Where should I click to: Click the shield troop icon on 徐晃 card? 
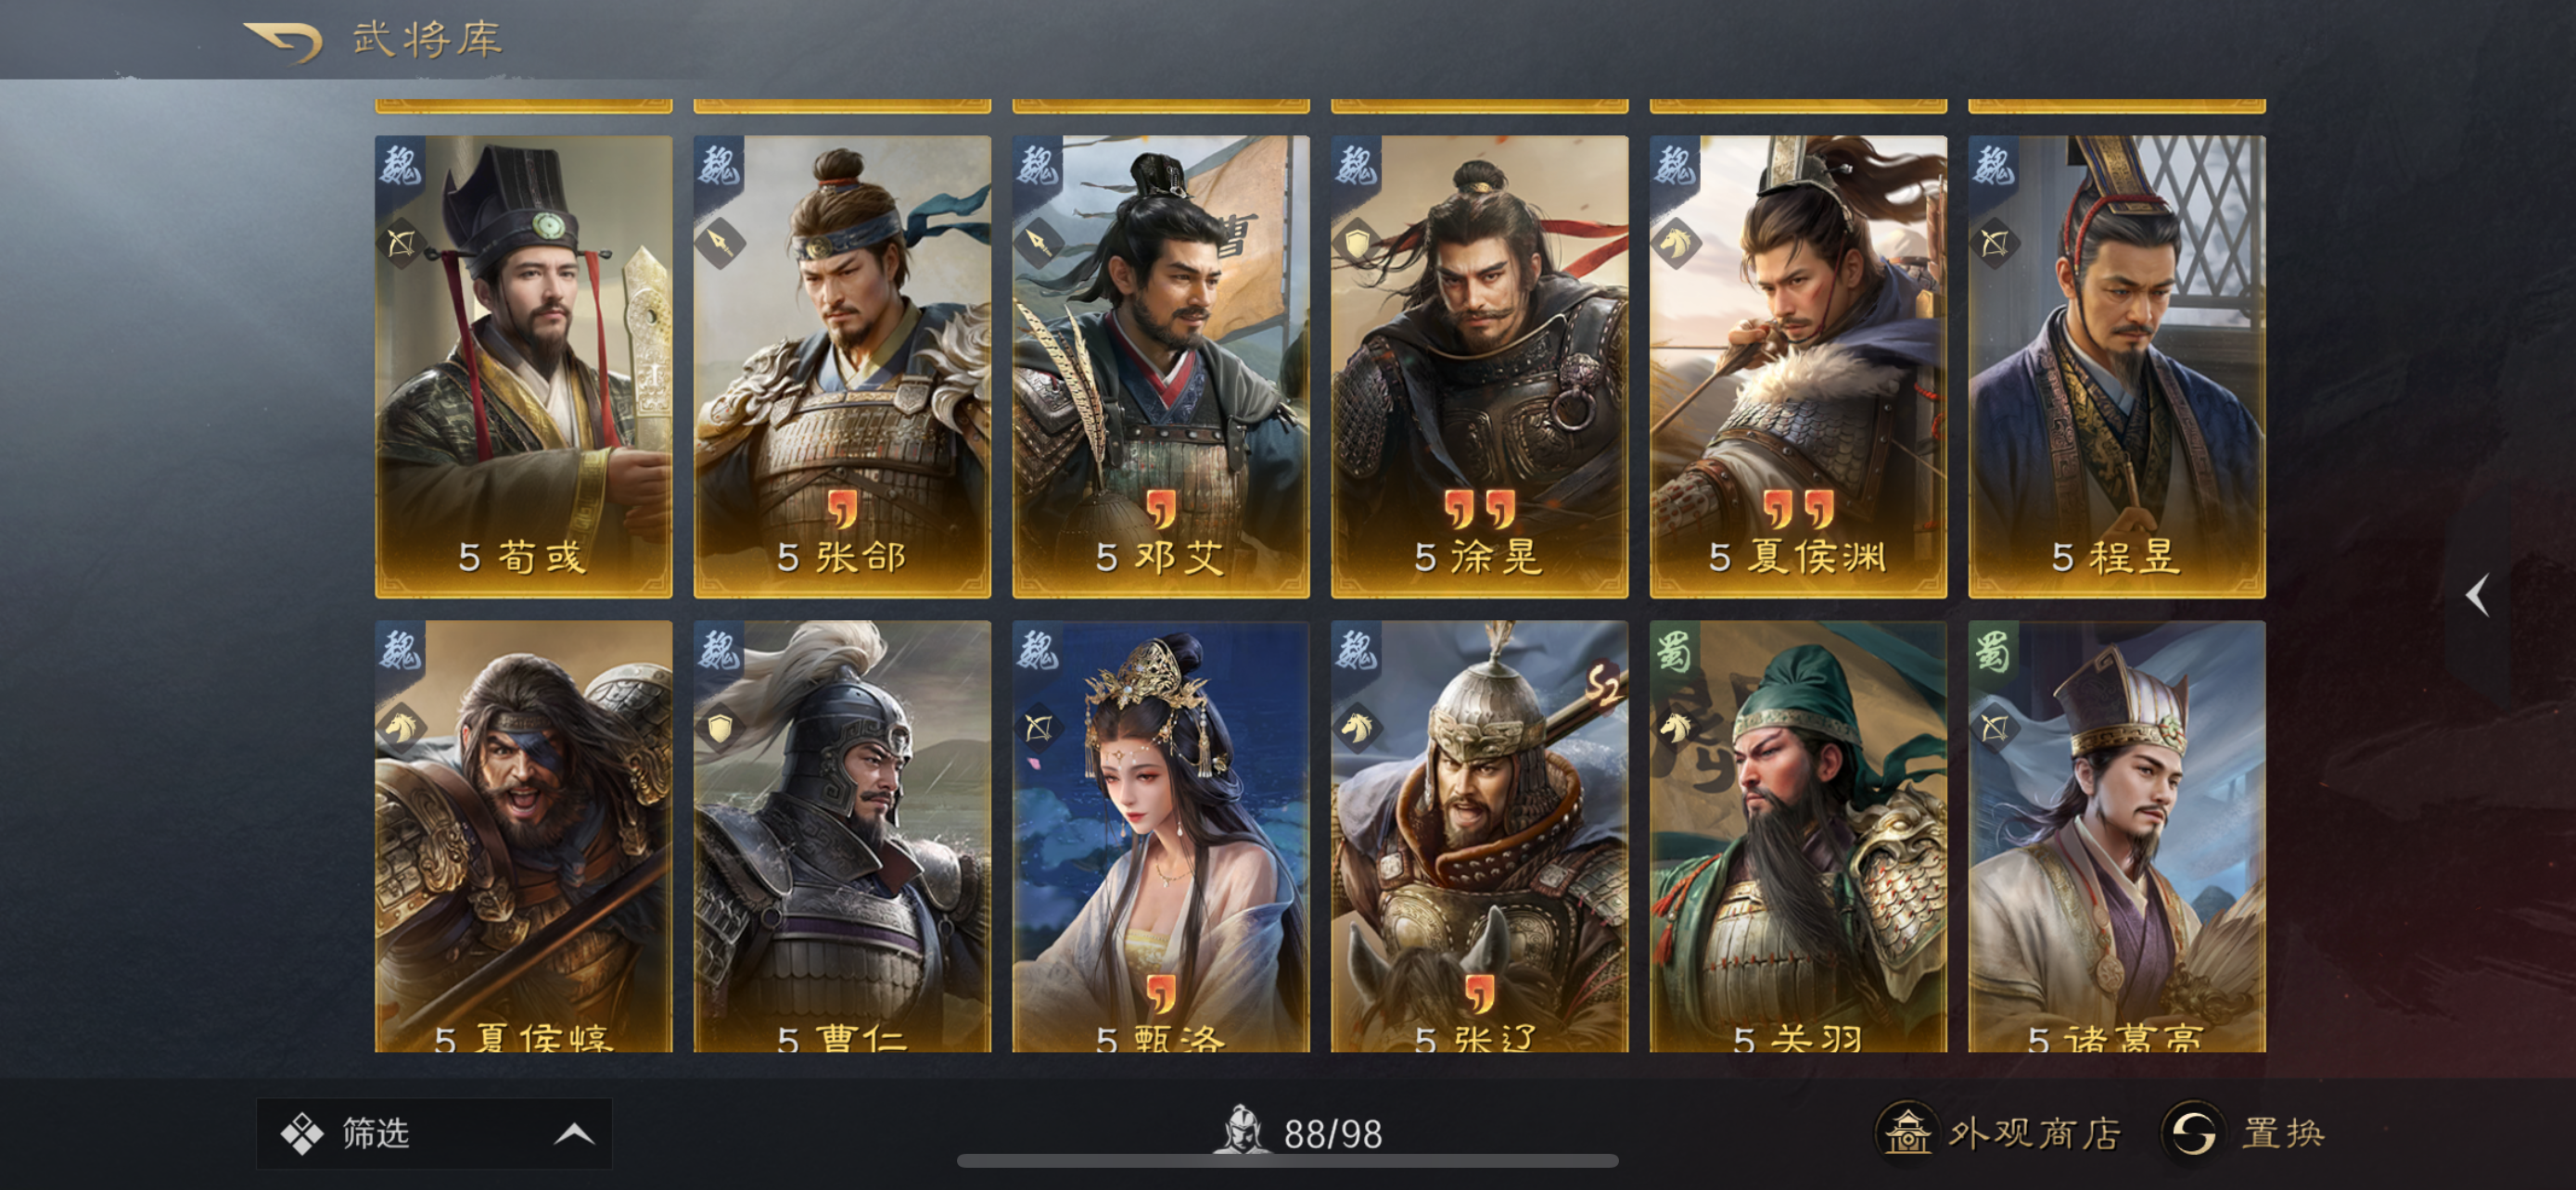tap(1357, 243)
